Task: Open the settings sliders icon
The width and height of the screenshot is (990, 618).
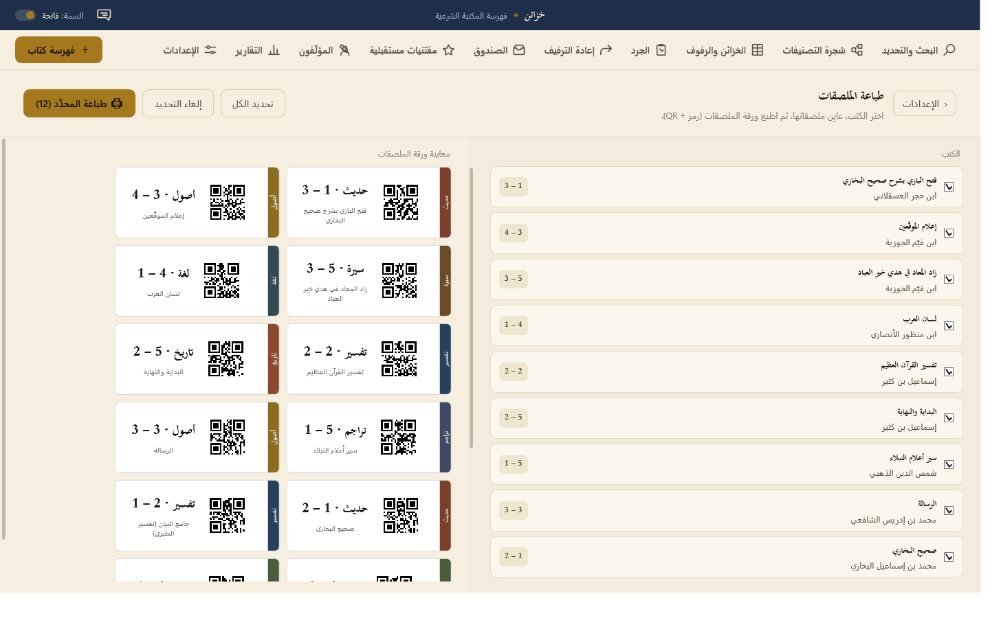Action: tap(210, 50)
